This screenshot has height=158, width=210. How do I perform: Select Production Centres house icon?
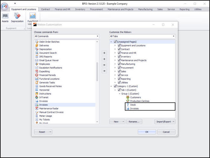pyautogui.click(x=128, y=101)
